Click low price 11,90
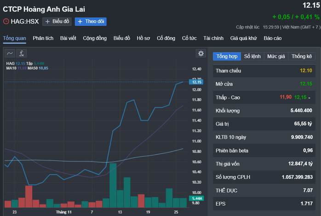This screenshot has width=321, height=216. (x=286, y=97)
